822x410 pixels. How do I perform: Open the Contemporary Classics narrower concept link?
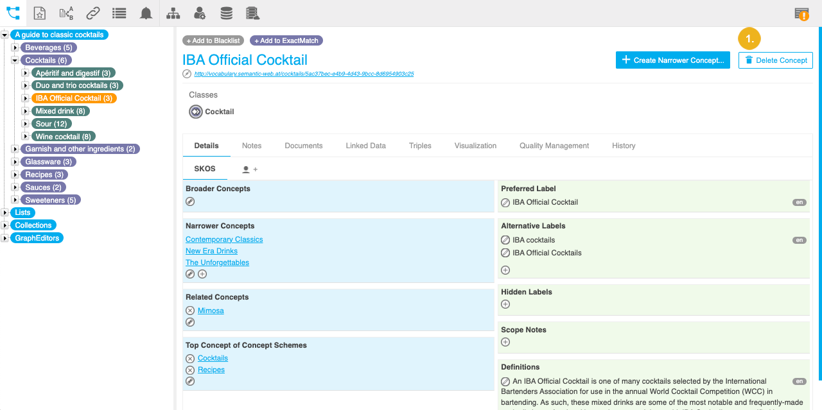(224, 239)
